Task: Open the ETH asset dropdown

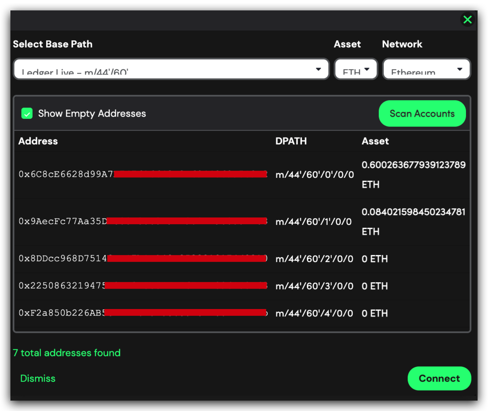Action: (x=356, y=69)
